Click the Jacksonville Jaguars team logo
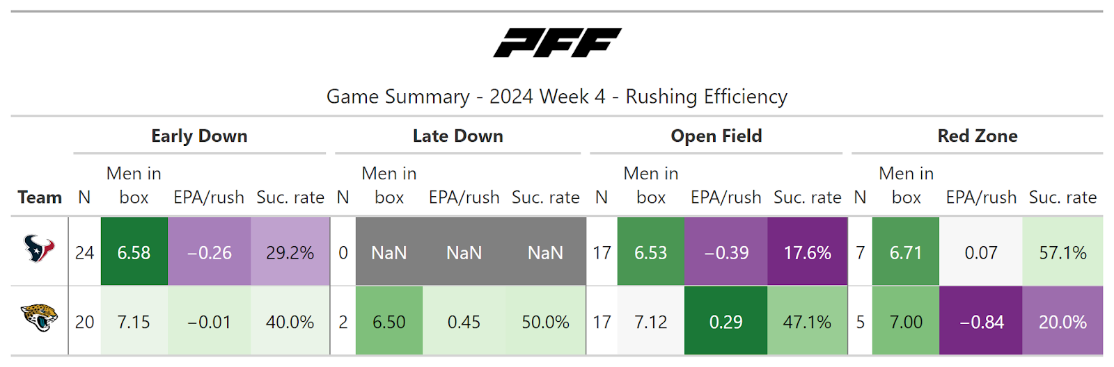Screen dimensions: 1114x367 (39, 318)
